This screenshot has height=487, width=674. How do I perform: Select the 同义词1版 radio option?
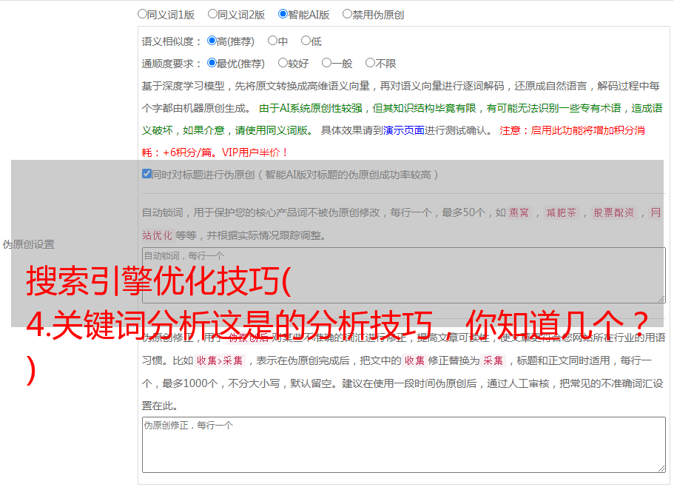[142, 14]
